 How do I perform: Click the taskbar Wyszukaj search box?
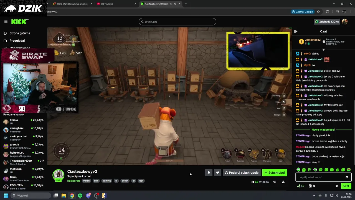tap(31, 196)
